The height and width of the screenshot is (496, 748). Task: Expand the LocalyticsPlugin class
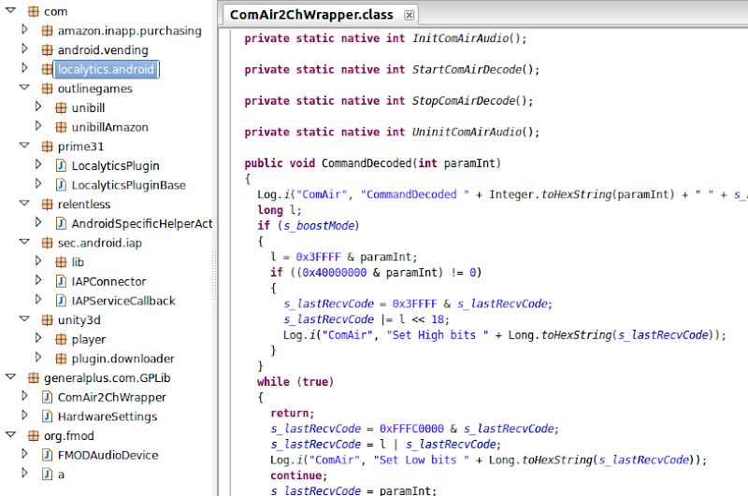pos(38,164)
